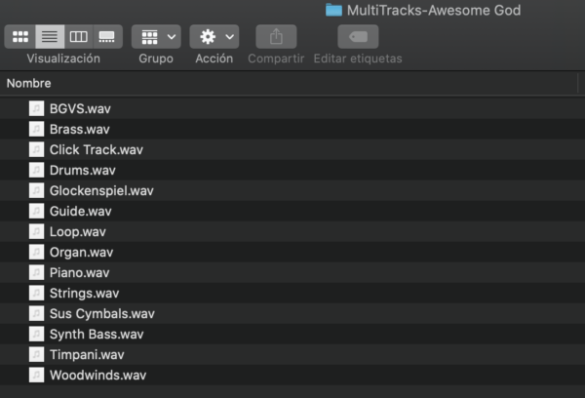585x398 pixels.
Task: Click the audio icon of Strings.wav
Action: click(x=37, y=293)
